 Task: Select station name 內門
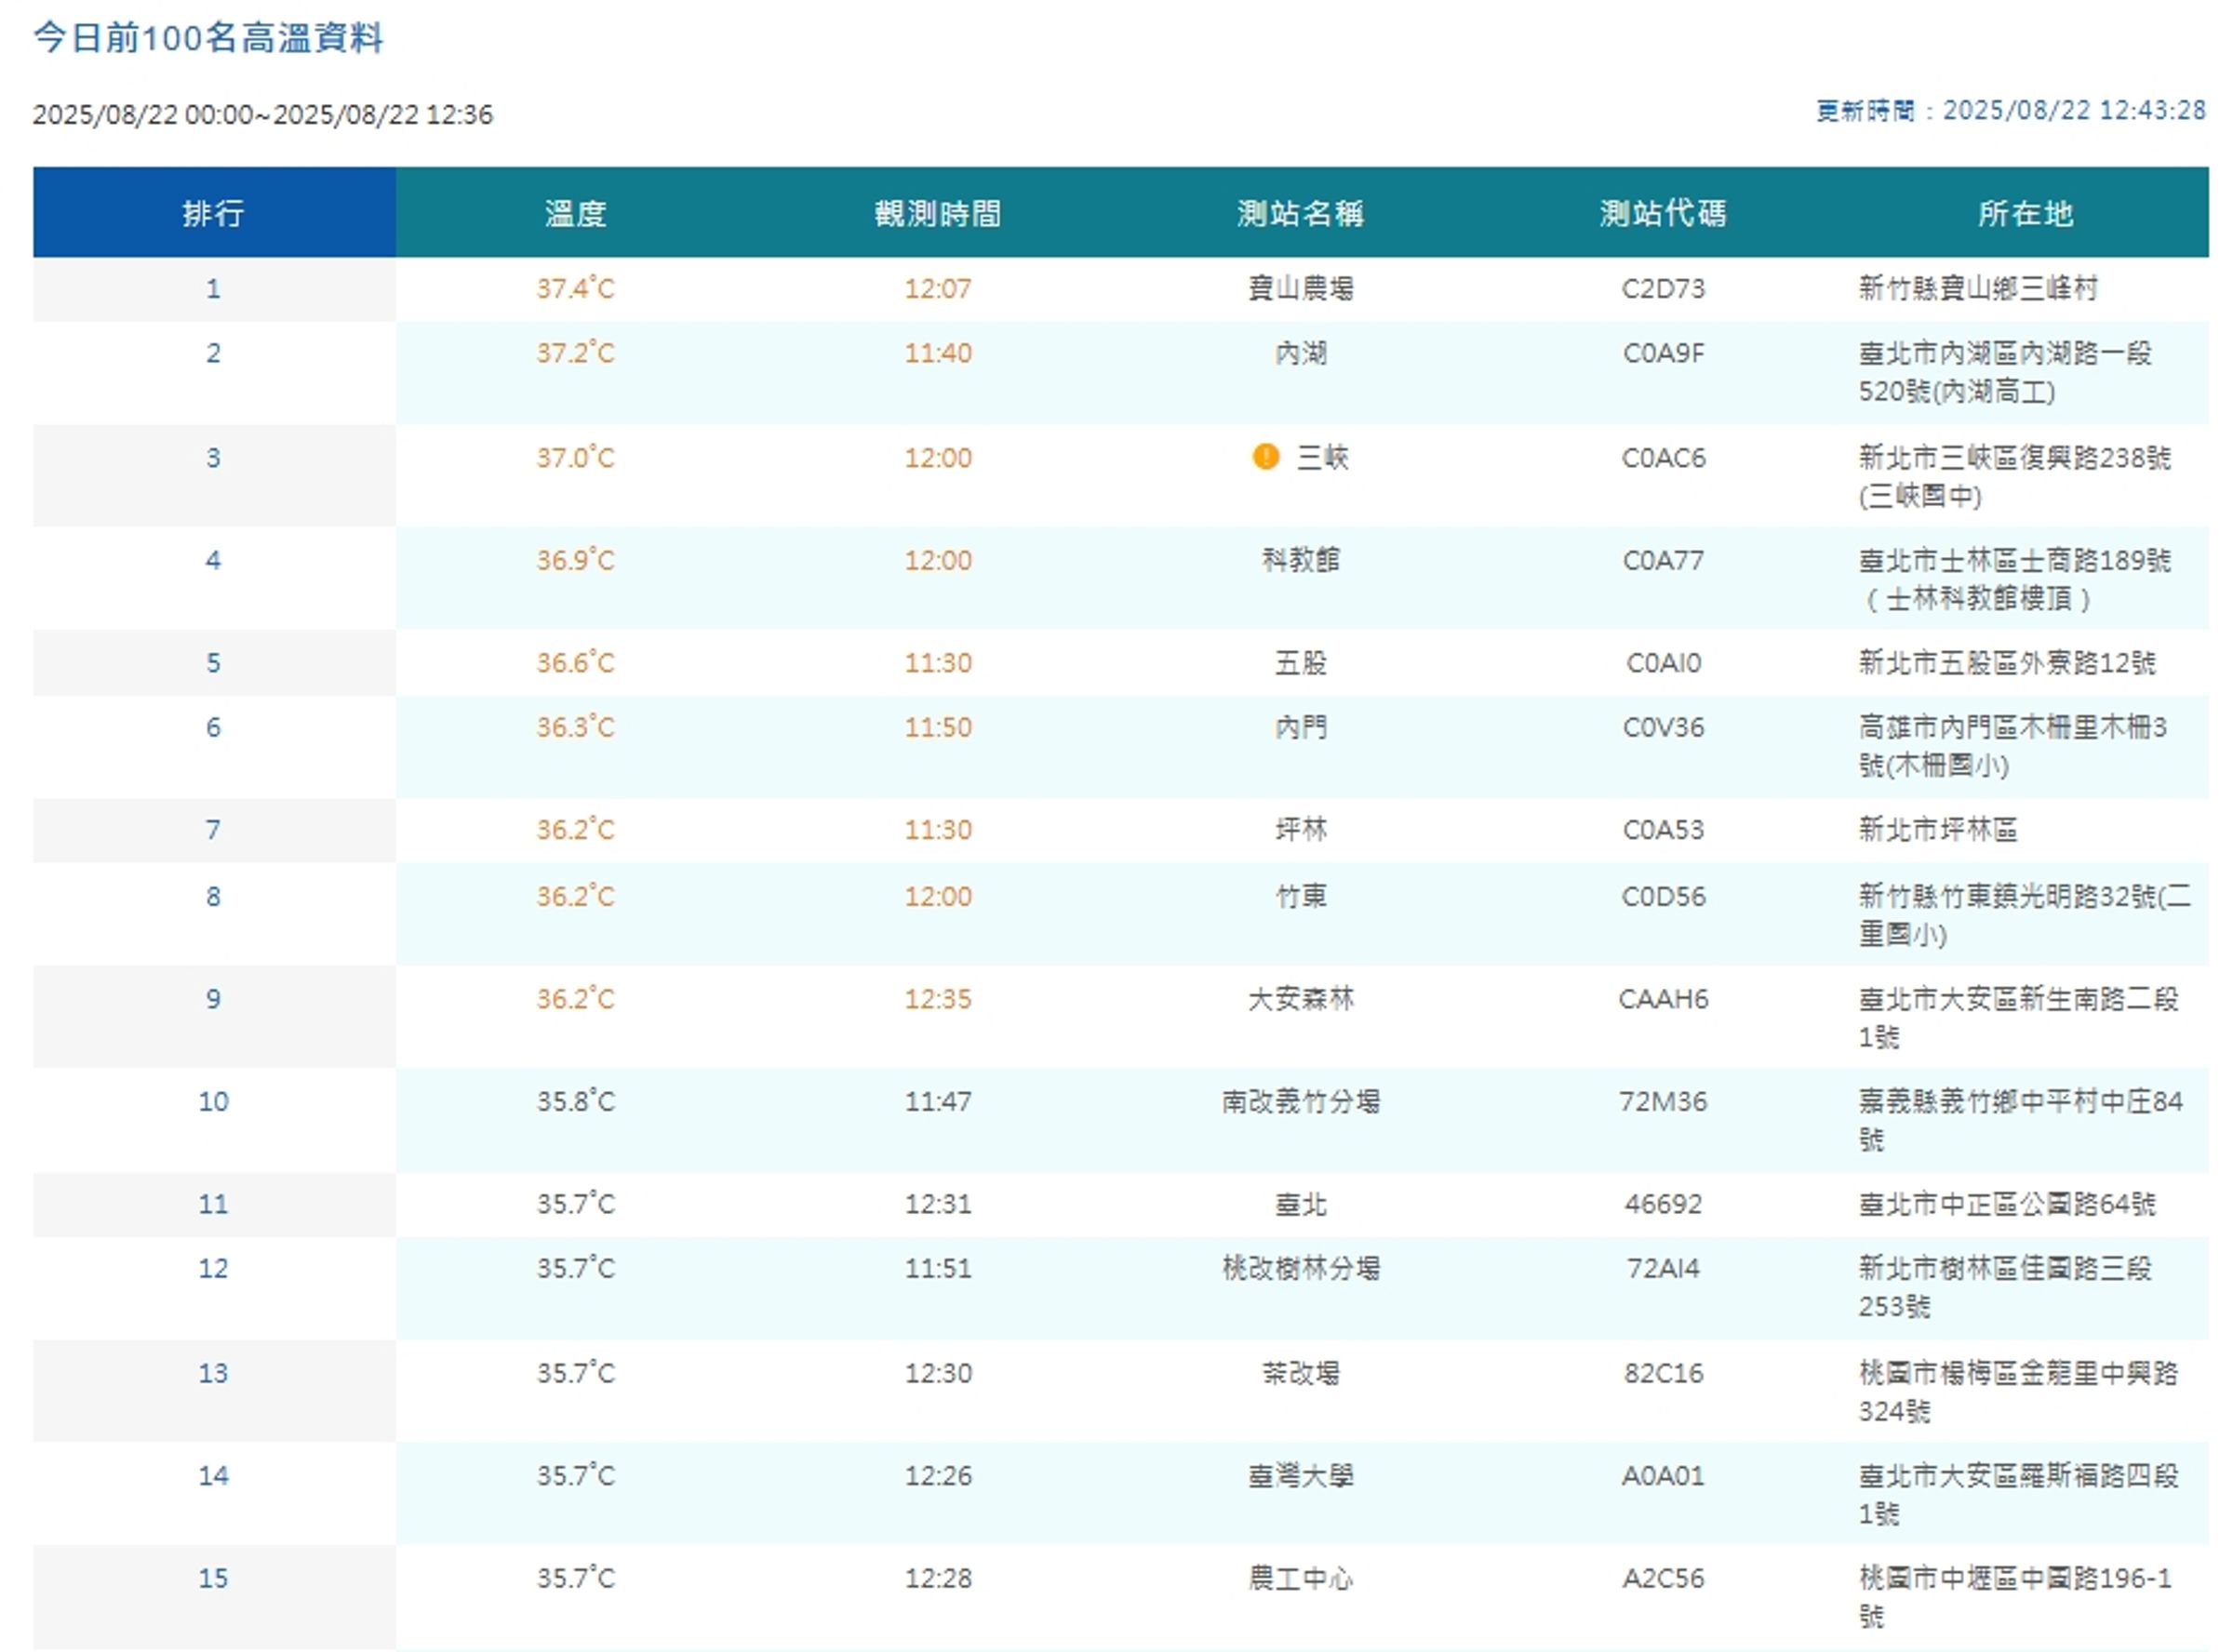pos(1301,727)
